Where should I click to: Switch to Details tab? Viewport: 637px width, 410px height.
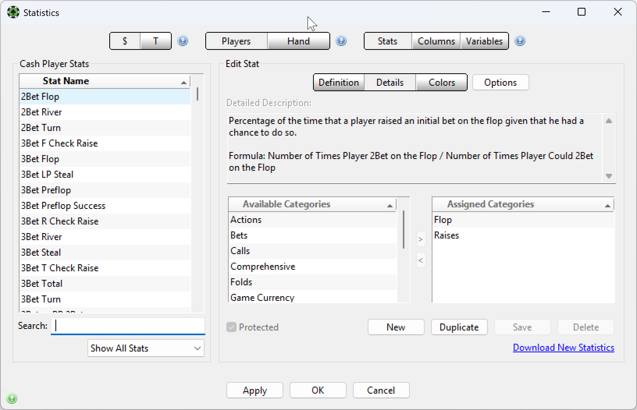[390, 82]
